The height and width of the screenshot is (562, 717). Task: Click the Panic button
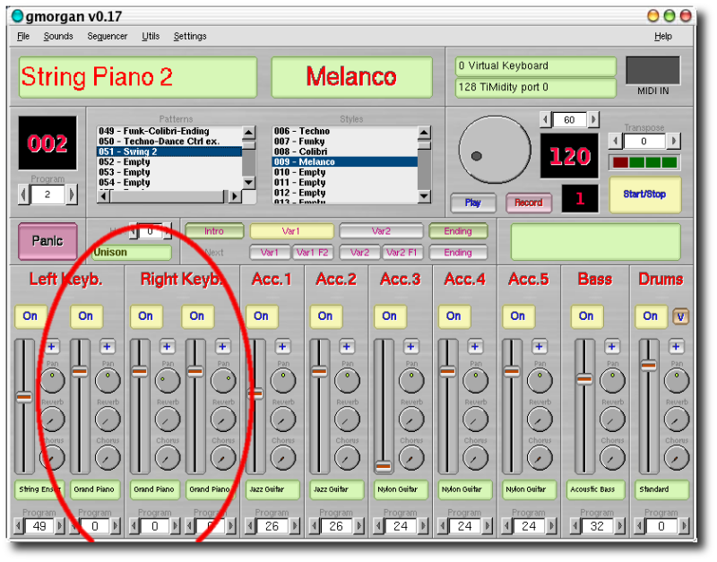pyautogui.click(x=48, y=240)
